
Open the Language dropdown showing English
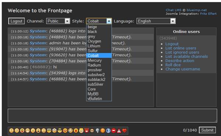pyautogui.click(x=156, y=21)
